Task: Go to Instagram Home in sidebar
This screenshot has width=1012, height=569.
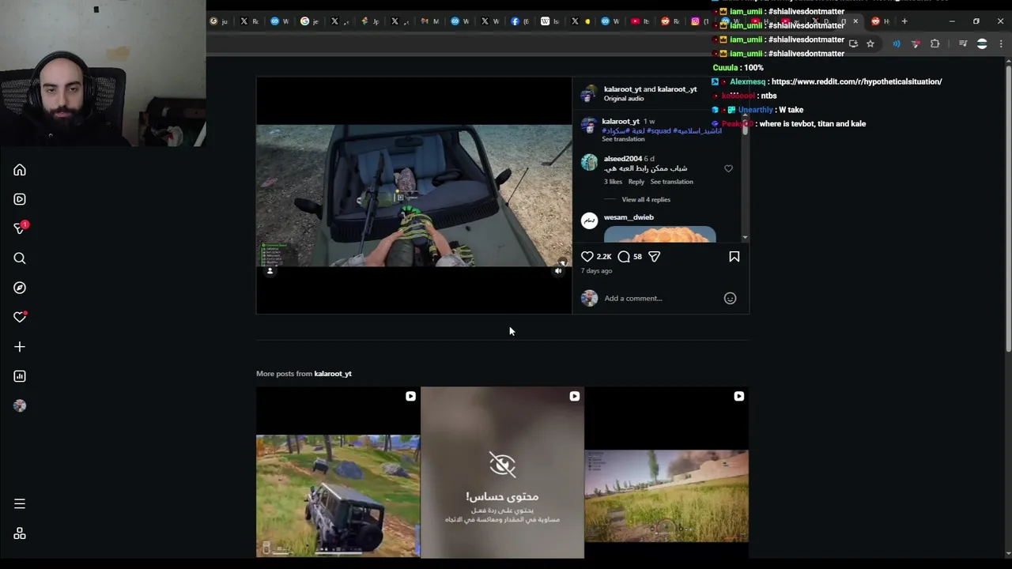Action: [20, 170]
